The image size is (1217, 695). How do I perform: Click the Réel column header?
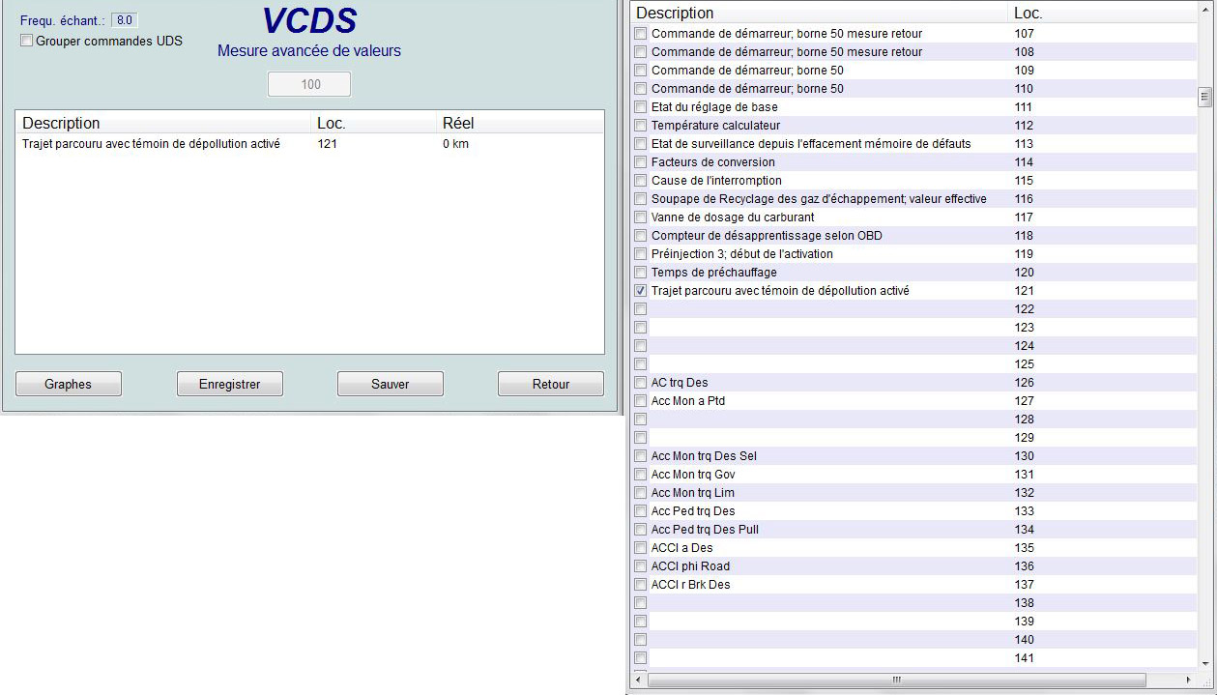pos(520,123)
